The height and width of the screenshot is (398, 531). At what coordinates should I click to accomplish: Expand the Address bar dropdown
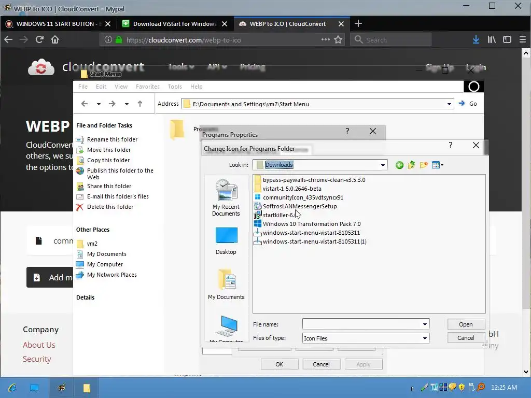tap(449, 104)
